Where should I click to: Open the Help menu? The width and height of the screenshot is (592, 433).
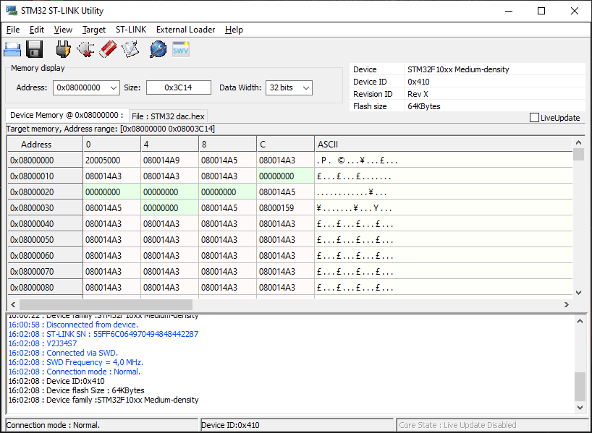pos(234,30)
